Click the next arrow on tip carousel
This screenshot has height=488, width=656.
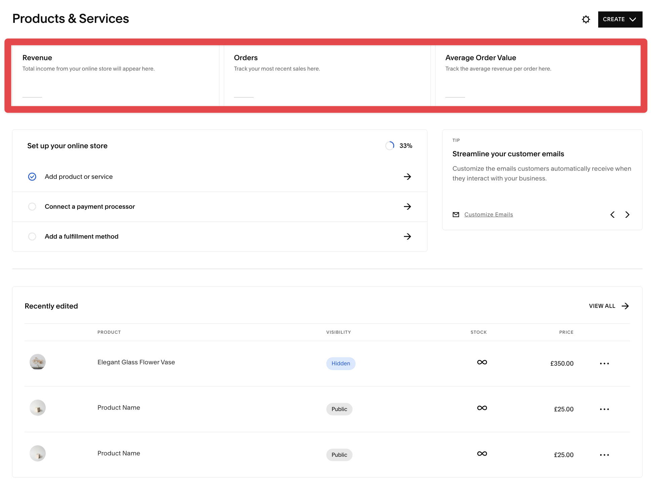[627, 214]
